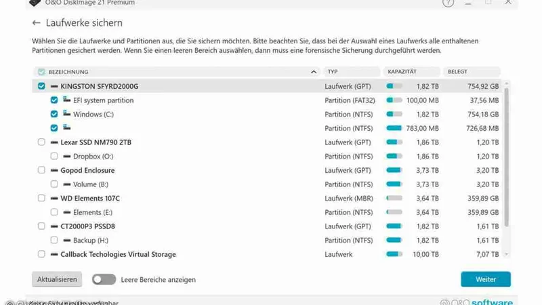The width and height of the screenshot is (542, 305).
Task: Click the Lexar SSD NM790 drive icon
Action: pyautogui.click(x=54, y=142)
